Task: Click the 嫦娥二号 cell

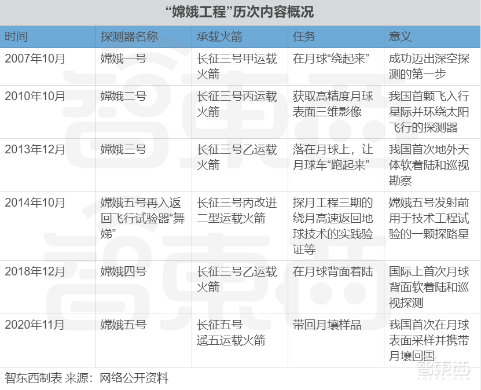Action: tap(116, 98)
